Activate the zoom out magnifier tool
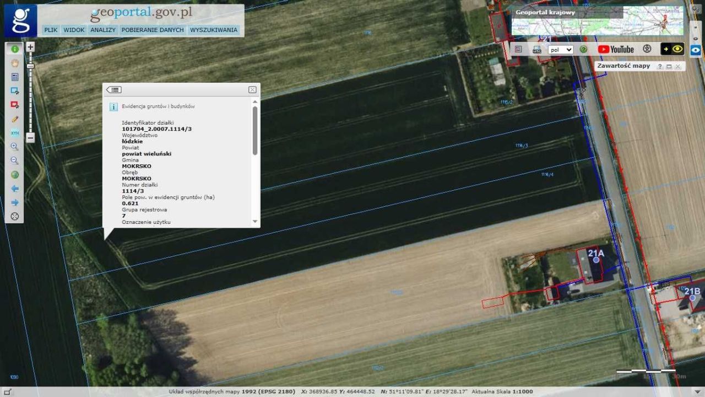This screenshot has height=397, width=705. click(15, 160)
